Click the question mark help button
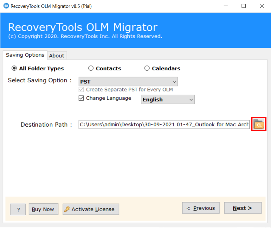This screenshot has height=228, width=271. pos(18,209)
